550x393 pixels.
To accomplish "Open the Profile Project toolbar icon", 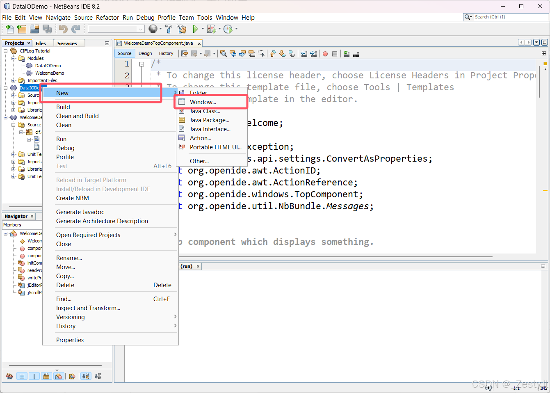I will pyautogui.click(x=228, y=29).
